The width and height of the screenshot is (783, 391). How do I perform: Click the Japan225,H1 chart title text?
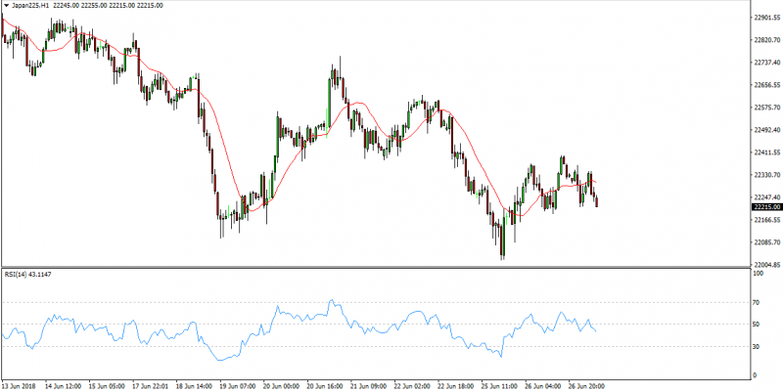pyautogui.click(x=30, y=6)
